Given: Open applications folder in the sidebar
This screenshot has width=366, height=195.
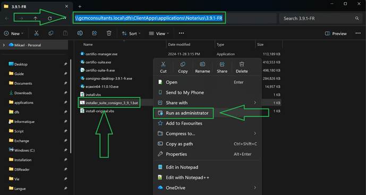Looking at the screenshot, I should coord(24,103).
